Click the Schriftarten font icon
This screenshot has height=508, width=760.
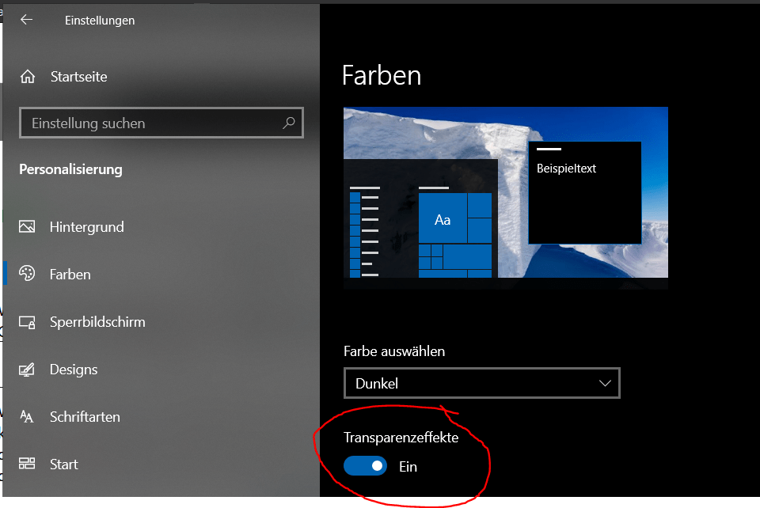[x=28, y=417]
